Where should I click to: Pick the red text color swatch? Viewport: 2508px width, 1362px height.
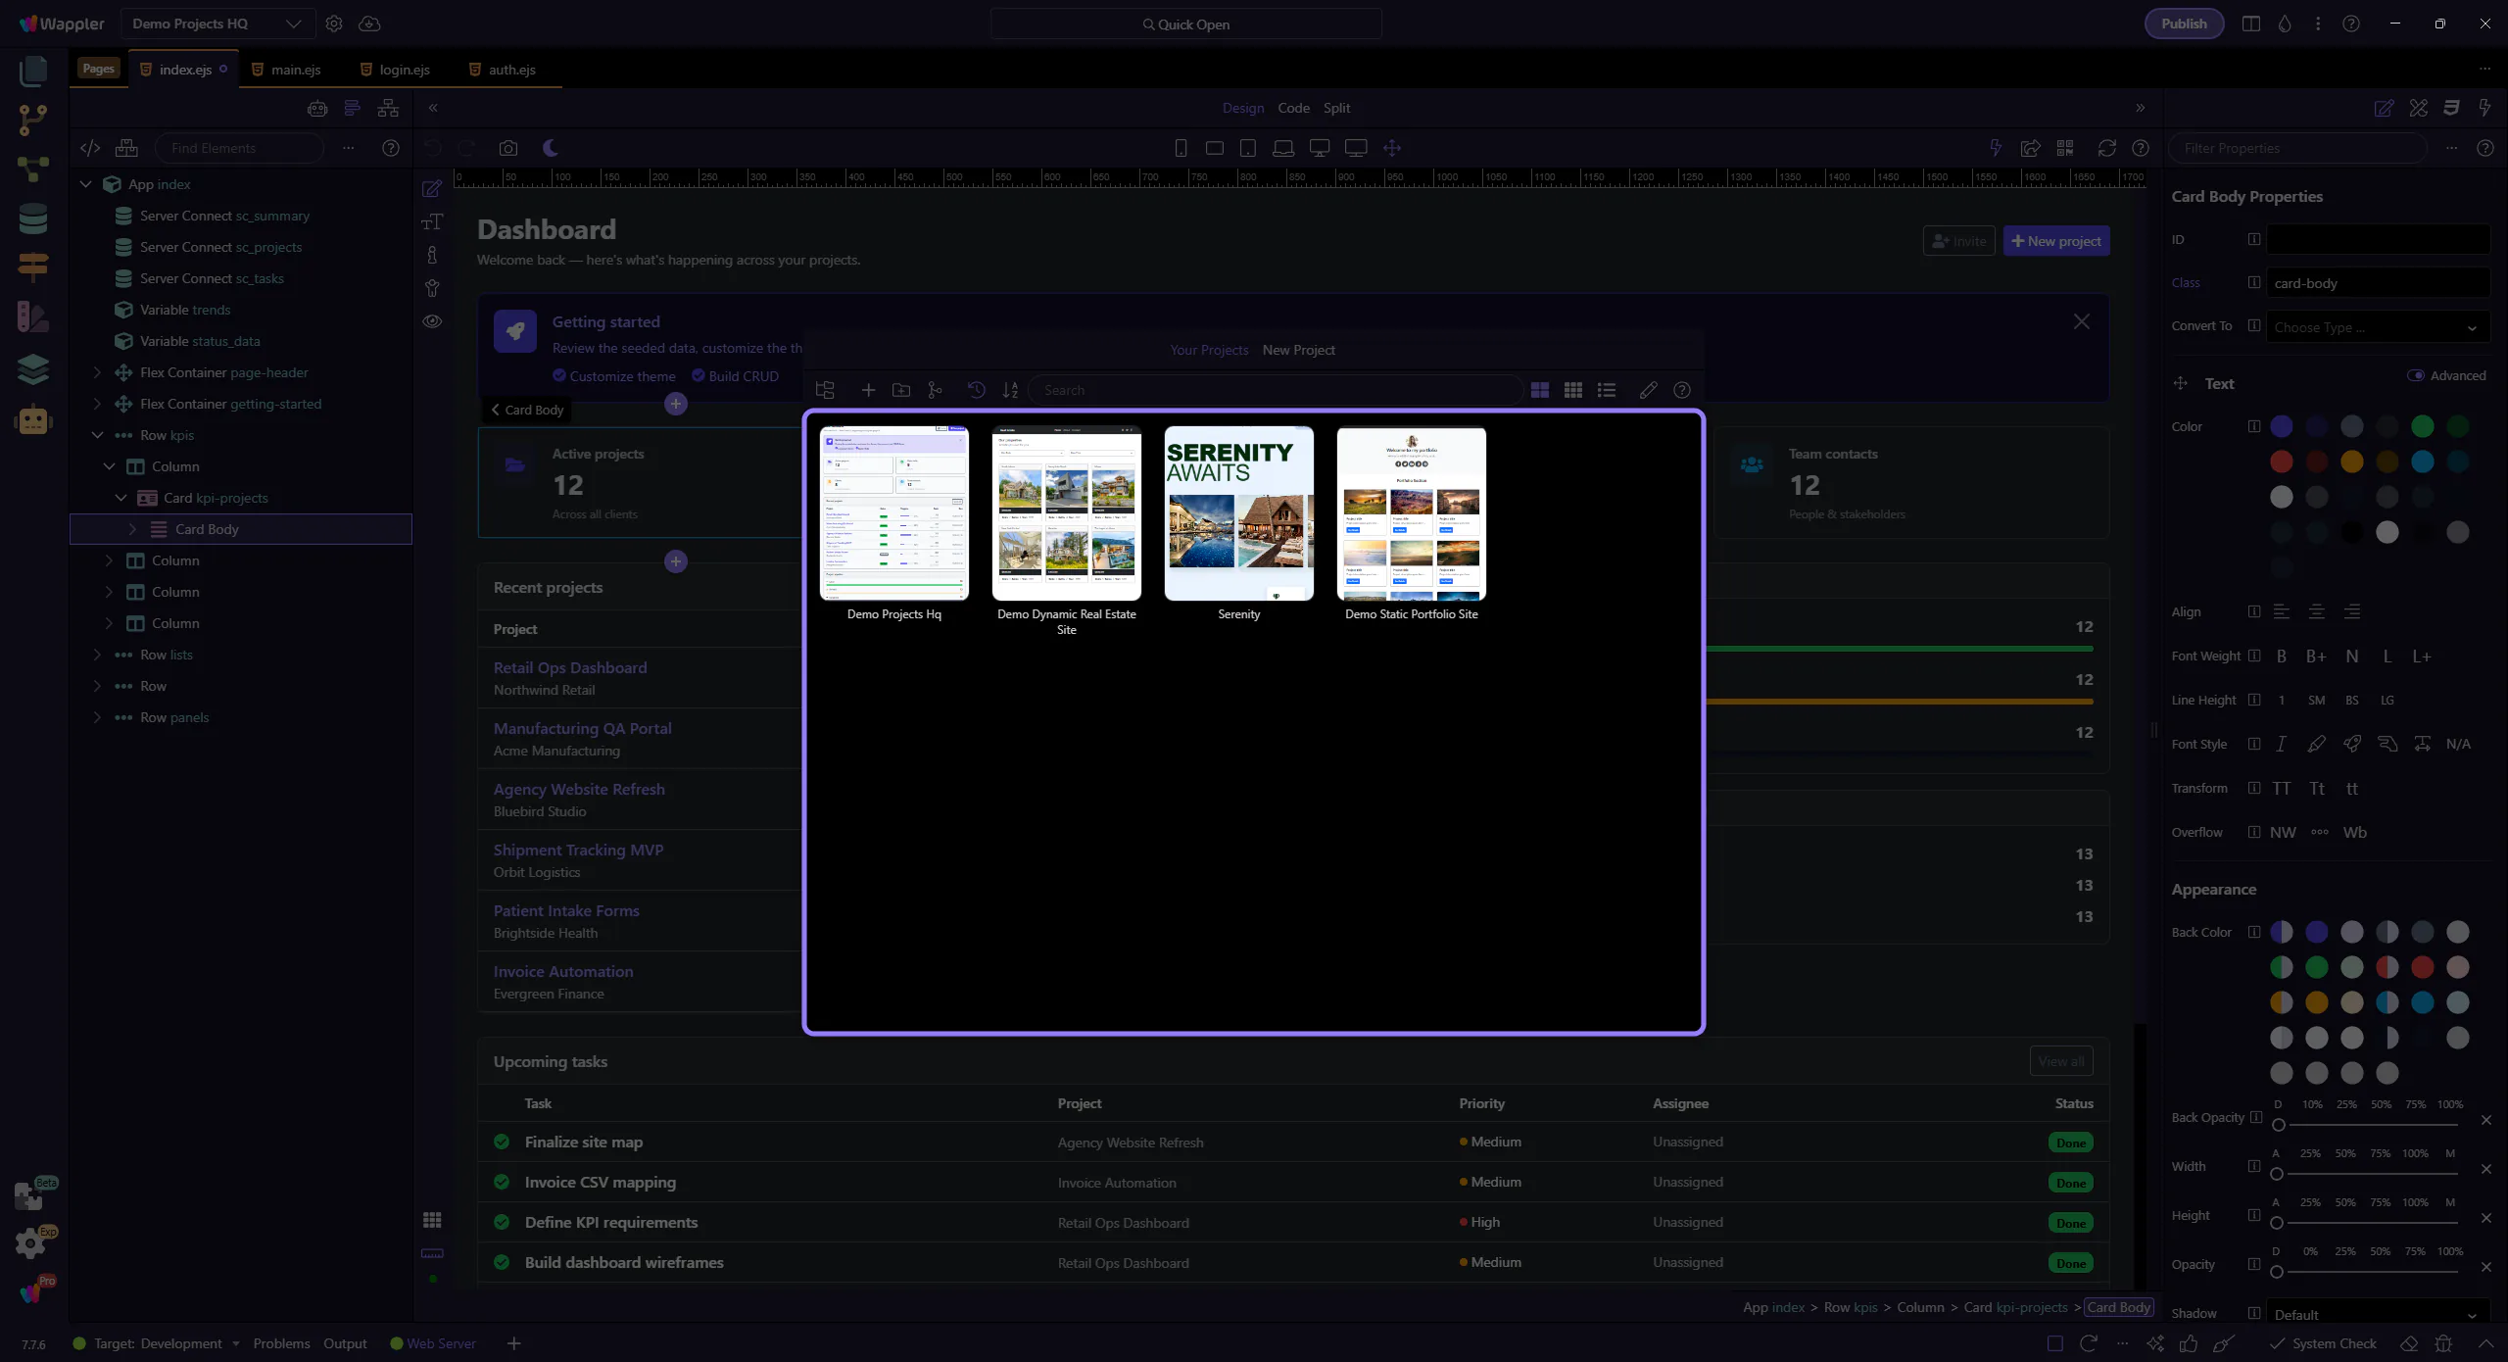[x=2281, y=462]
